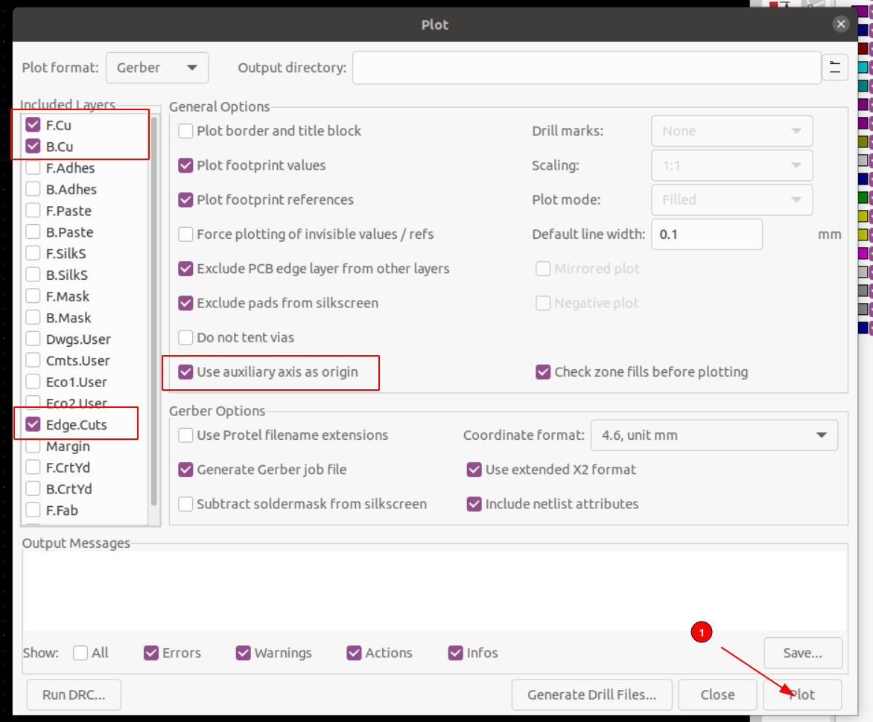Click the Close button
The image size is (873, 722).
point(717,694)
